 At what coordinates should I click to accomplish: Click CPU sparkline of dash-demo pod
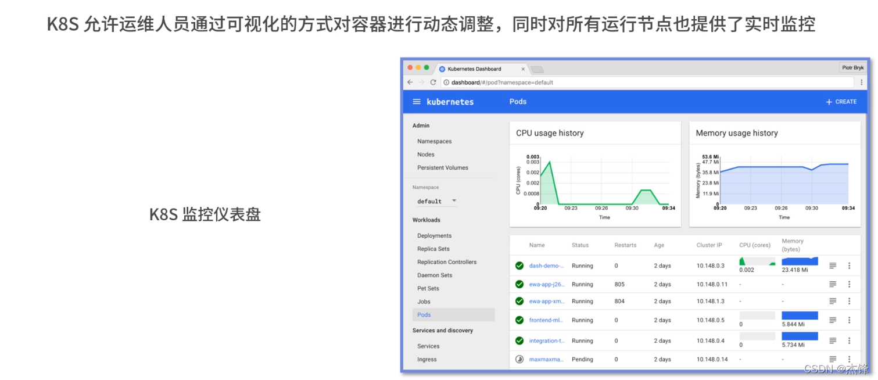coord(757,261)
